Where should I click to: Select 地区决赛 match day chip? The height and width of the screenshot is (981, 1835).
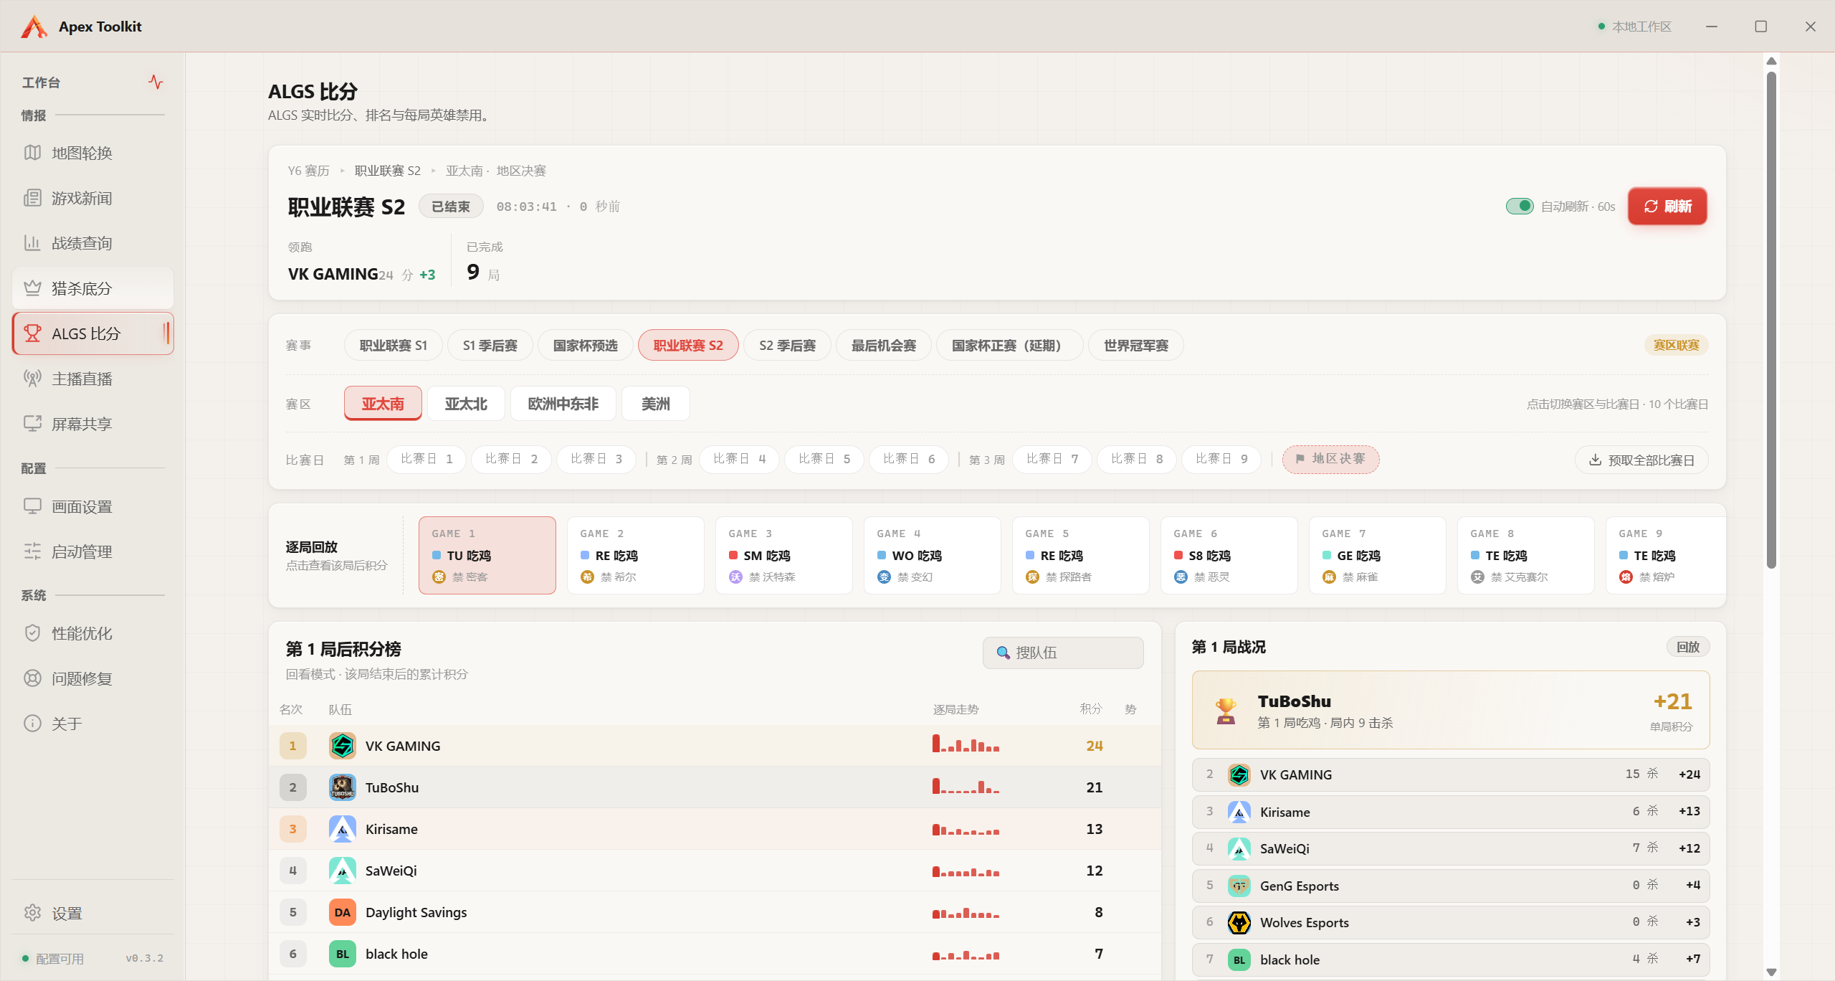tap(1331, 459)
